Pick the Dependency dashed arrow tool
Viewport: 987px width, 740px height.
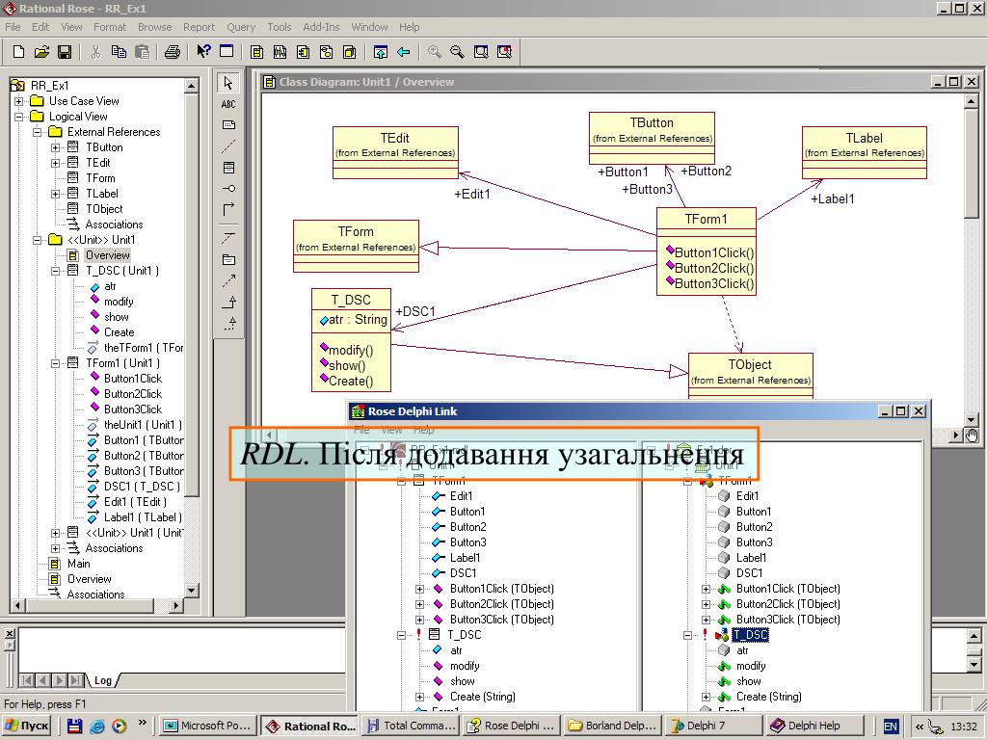[x=228, y=281]
